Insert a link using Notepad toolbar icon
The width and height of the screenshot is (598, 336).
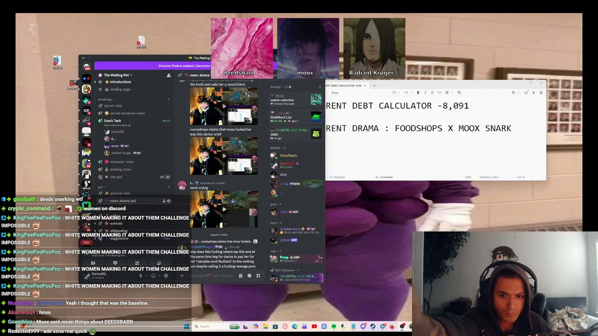tap(439, 92)
